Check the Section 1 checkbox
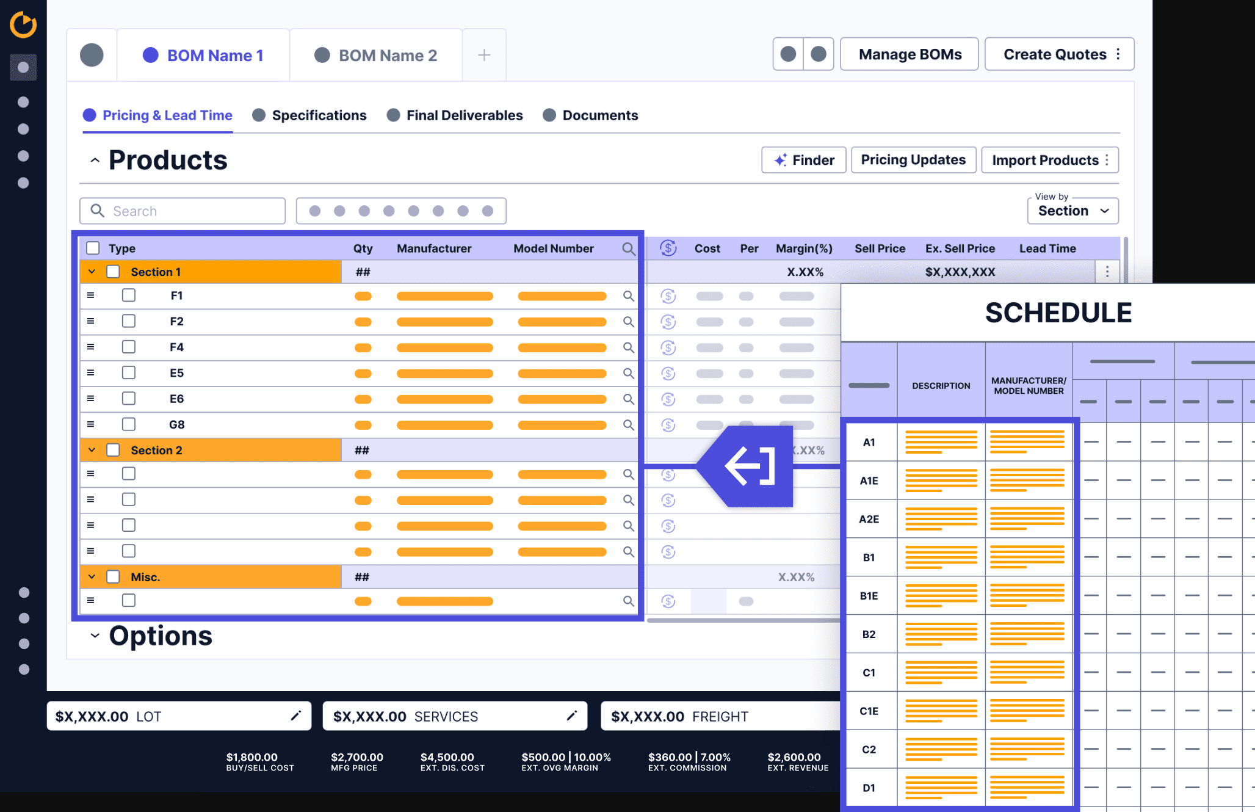This screenshot has width=1255, height=812. 114,272
